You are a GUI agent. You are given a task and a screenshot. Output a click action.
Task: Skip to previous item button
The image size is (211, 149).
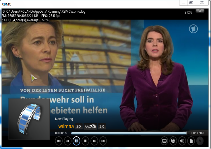[x=59, y=141]
